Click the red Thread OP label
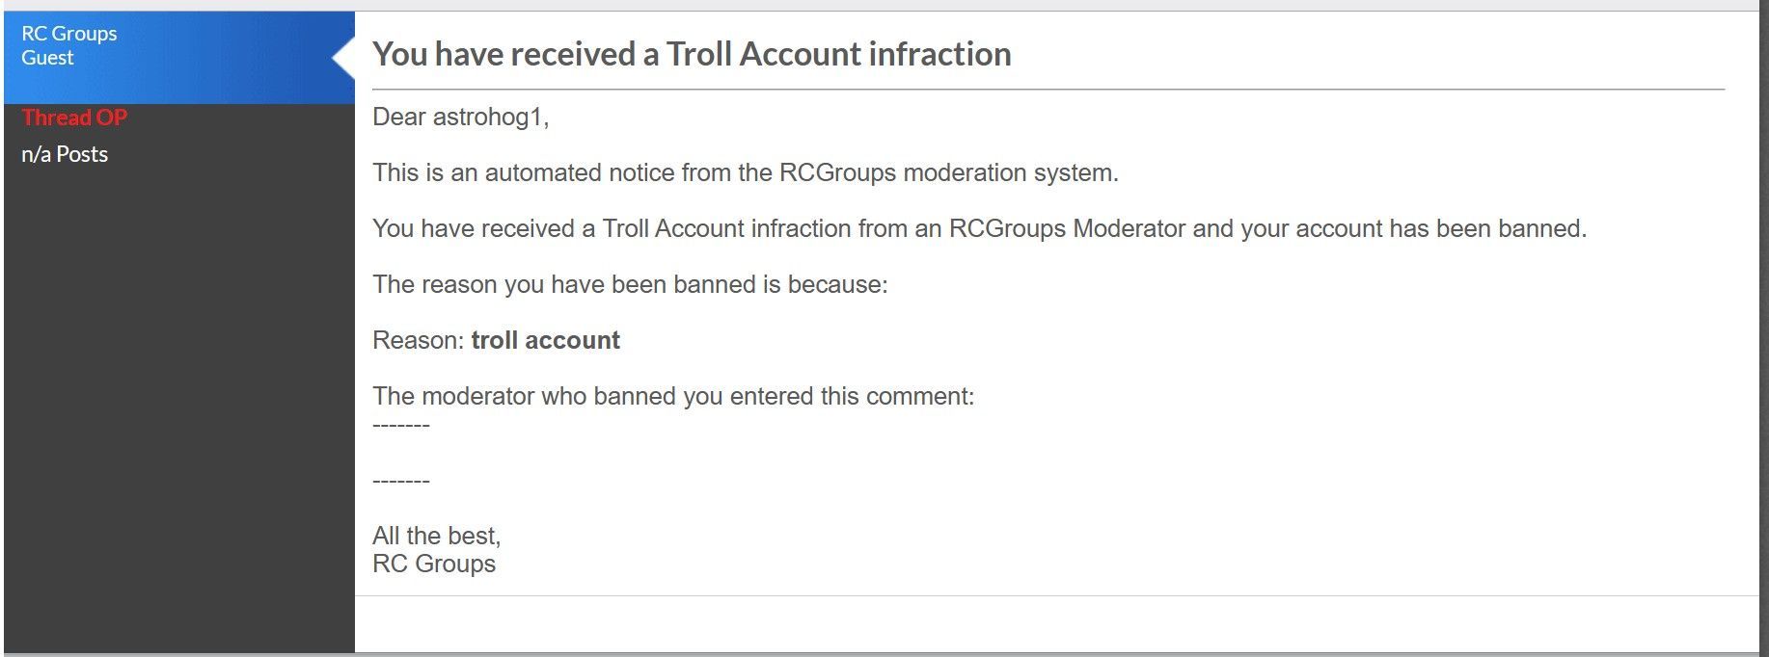This screenshot has width=1769, height=657. (74, 118)
